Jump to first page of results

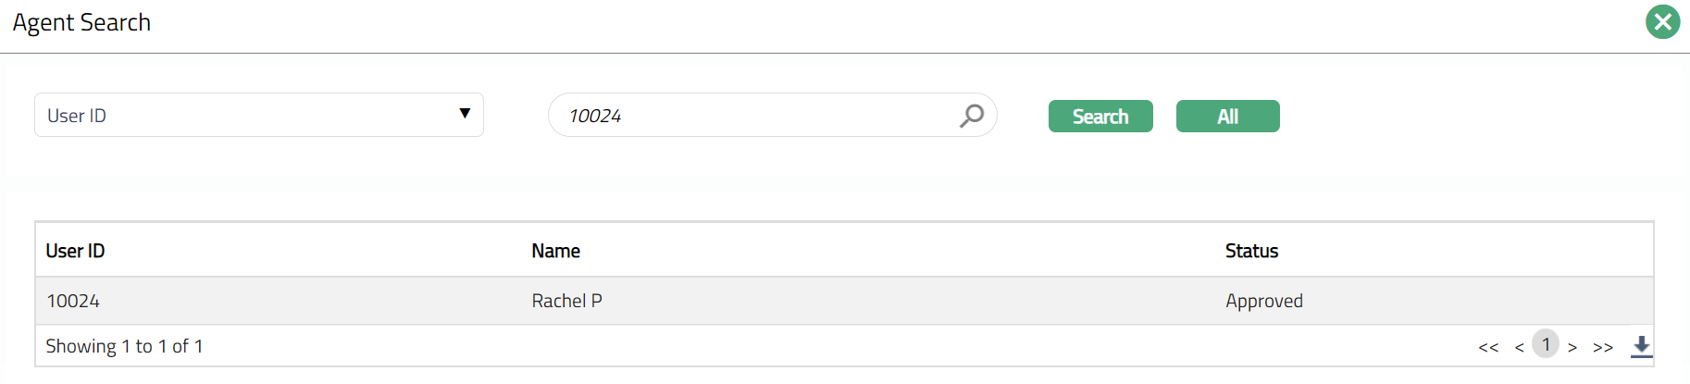pos(1488,347)
